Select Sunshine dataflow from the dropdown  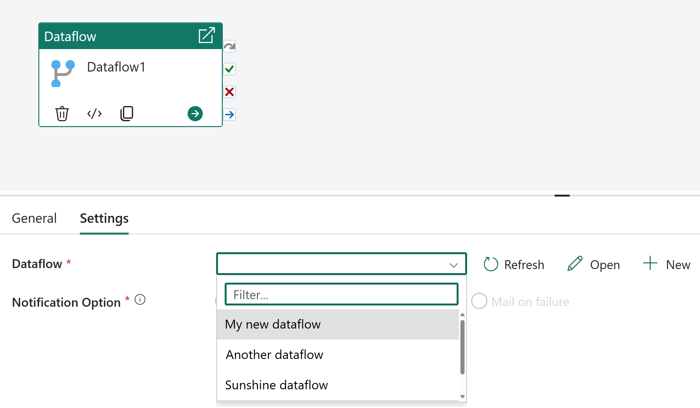276,385
